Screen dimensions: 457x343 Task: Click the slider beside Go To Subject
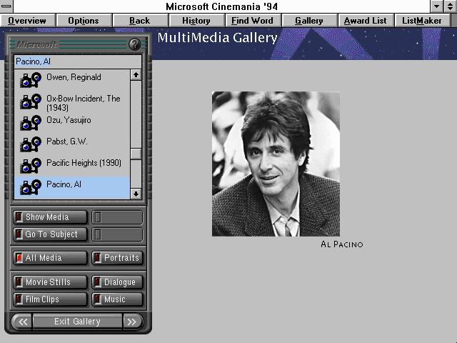tap(117, 234)
